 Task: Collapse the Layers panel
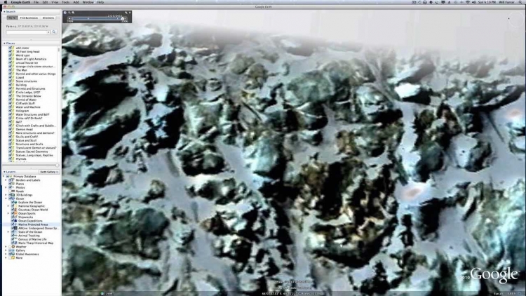(4, 172)
